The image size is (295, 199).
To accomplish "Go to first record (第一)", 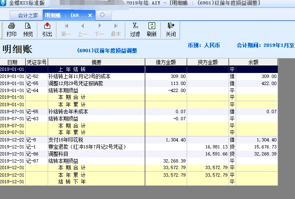I will [x=66, y=30].
